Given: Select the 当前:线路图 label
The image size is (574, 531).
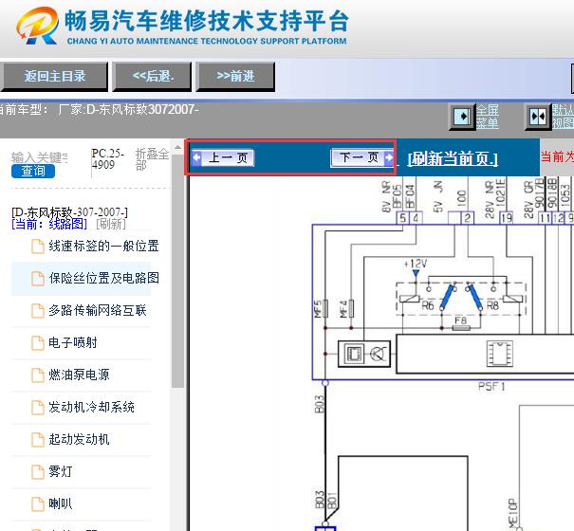Looking at the screenshot, I should tap(49, 224).
